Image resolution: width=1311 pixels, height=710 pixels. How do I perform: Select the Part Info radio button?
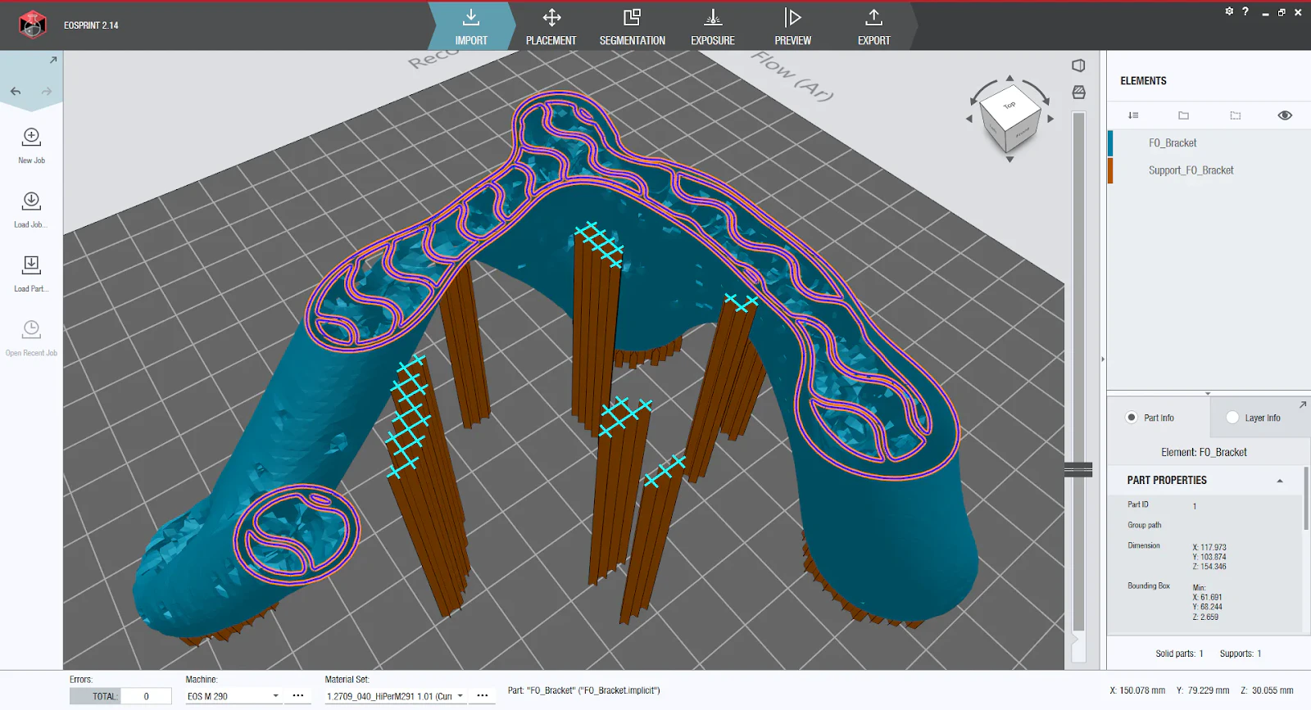1132,418
